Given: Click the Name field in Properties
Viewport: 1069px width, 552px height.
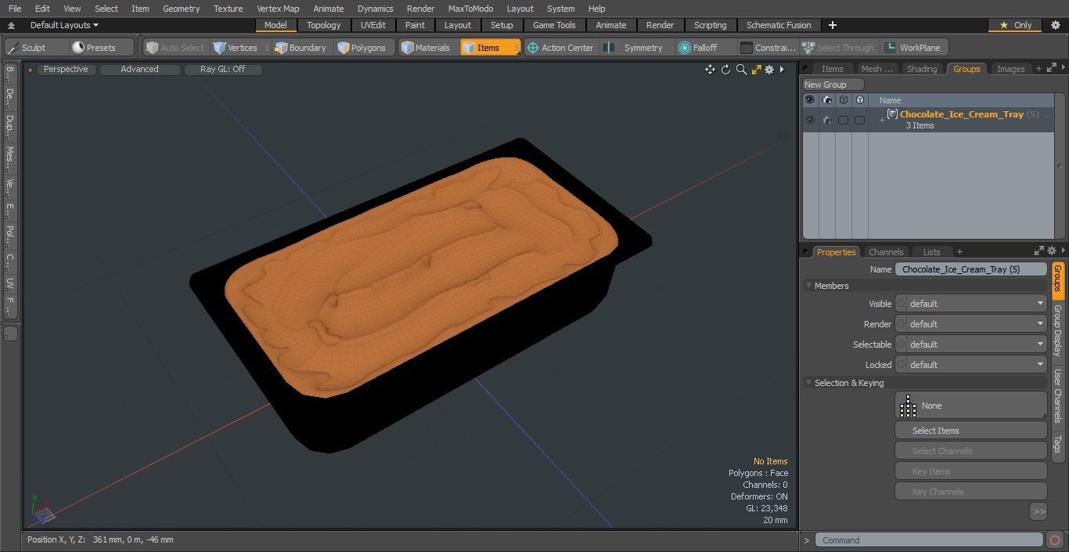Looking at the screenshot, I should click(971, 269).
